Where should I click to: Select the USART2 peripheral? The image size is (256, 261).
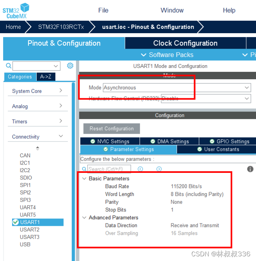click(30, 229)
